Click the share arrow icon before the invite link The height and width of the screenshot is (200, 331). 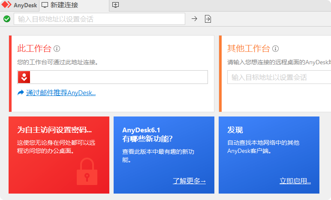coord(21,93)
